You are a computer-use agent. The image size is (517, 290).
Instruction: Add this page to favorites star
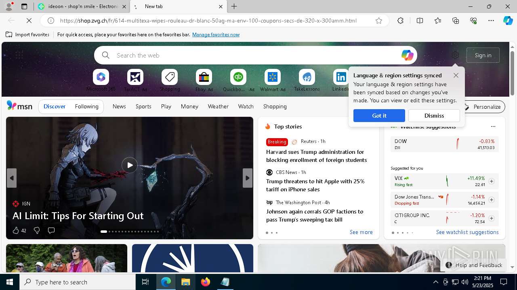point(379,21)
